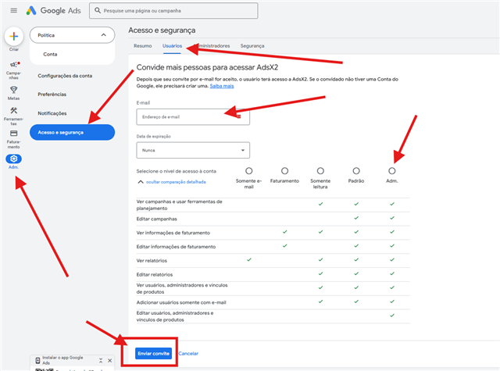This screenshot has height=371, width=500.
Task: Open Campanhas megaphone icon
Action: coord(14,65)
